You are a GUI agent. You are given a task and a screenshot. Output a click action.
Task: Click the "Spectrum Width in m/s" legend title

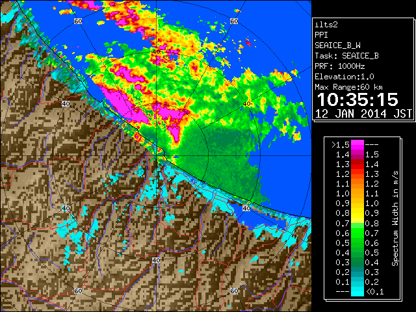(395, 218)
